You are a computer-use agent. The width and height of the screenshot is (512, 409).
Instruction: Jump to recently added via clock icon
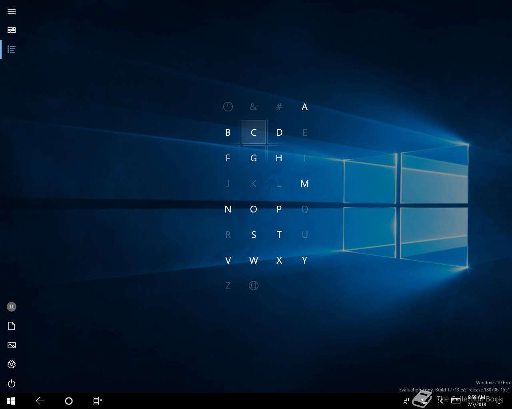[x=228, y=107]
